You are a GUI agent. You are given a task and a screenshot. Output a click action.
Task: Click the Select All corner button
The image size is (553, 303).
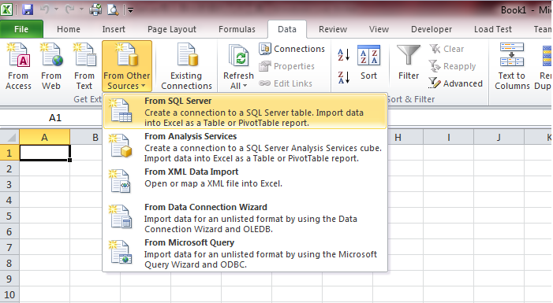tap(9, 137)
